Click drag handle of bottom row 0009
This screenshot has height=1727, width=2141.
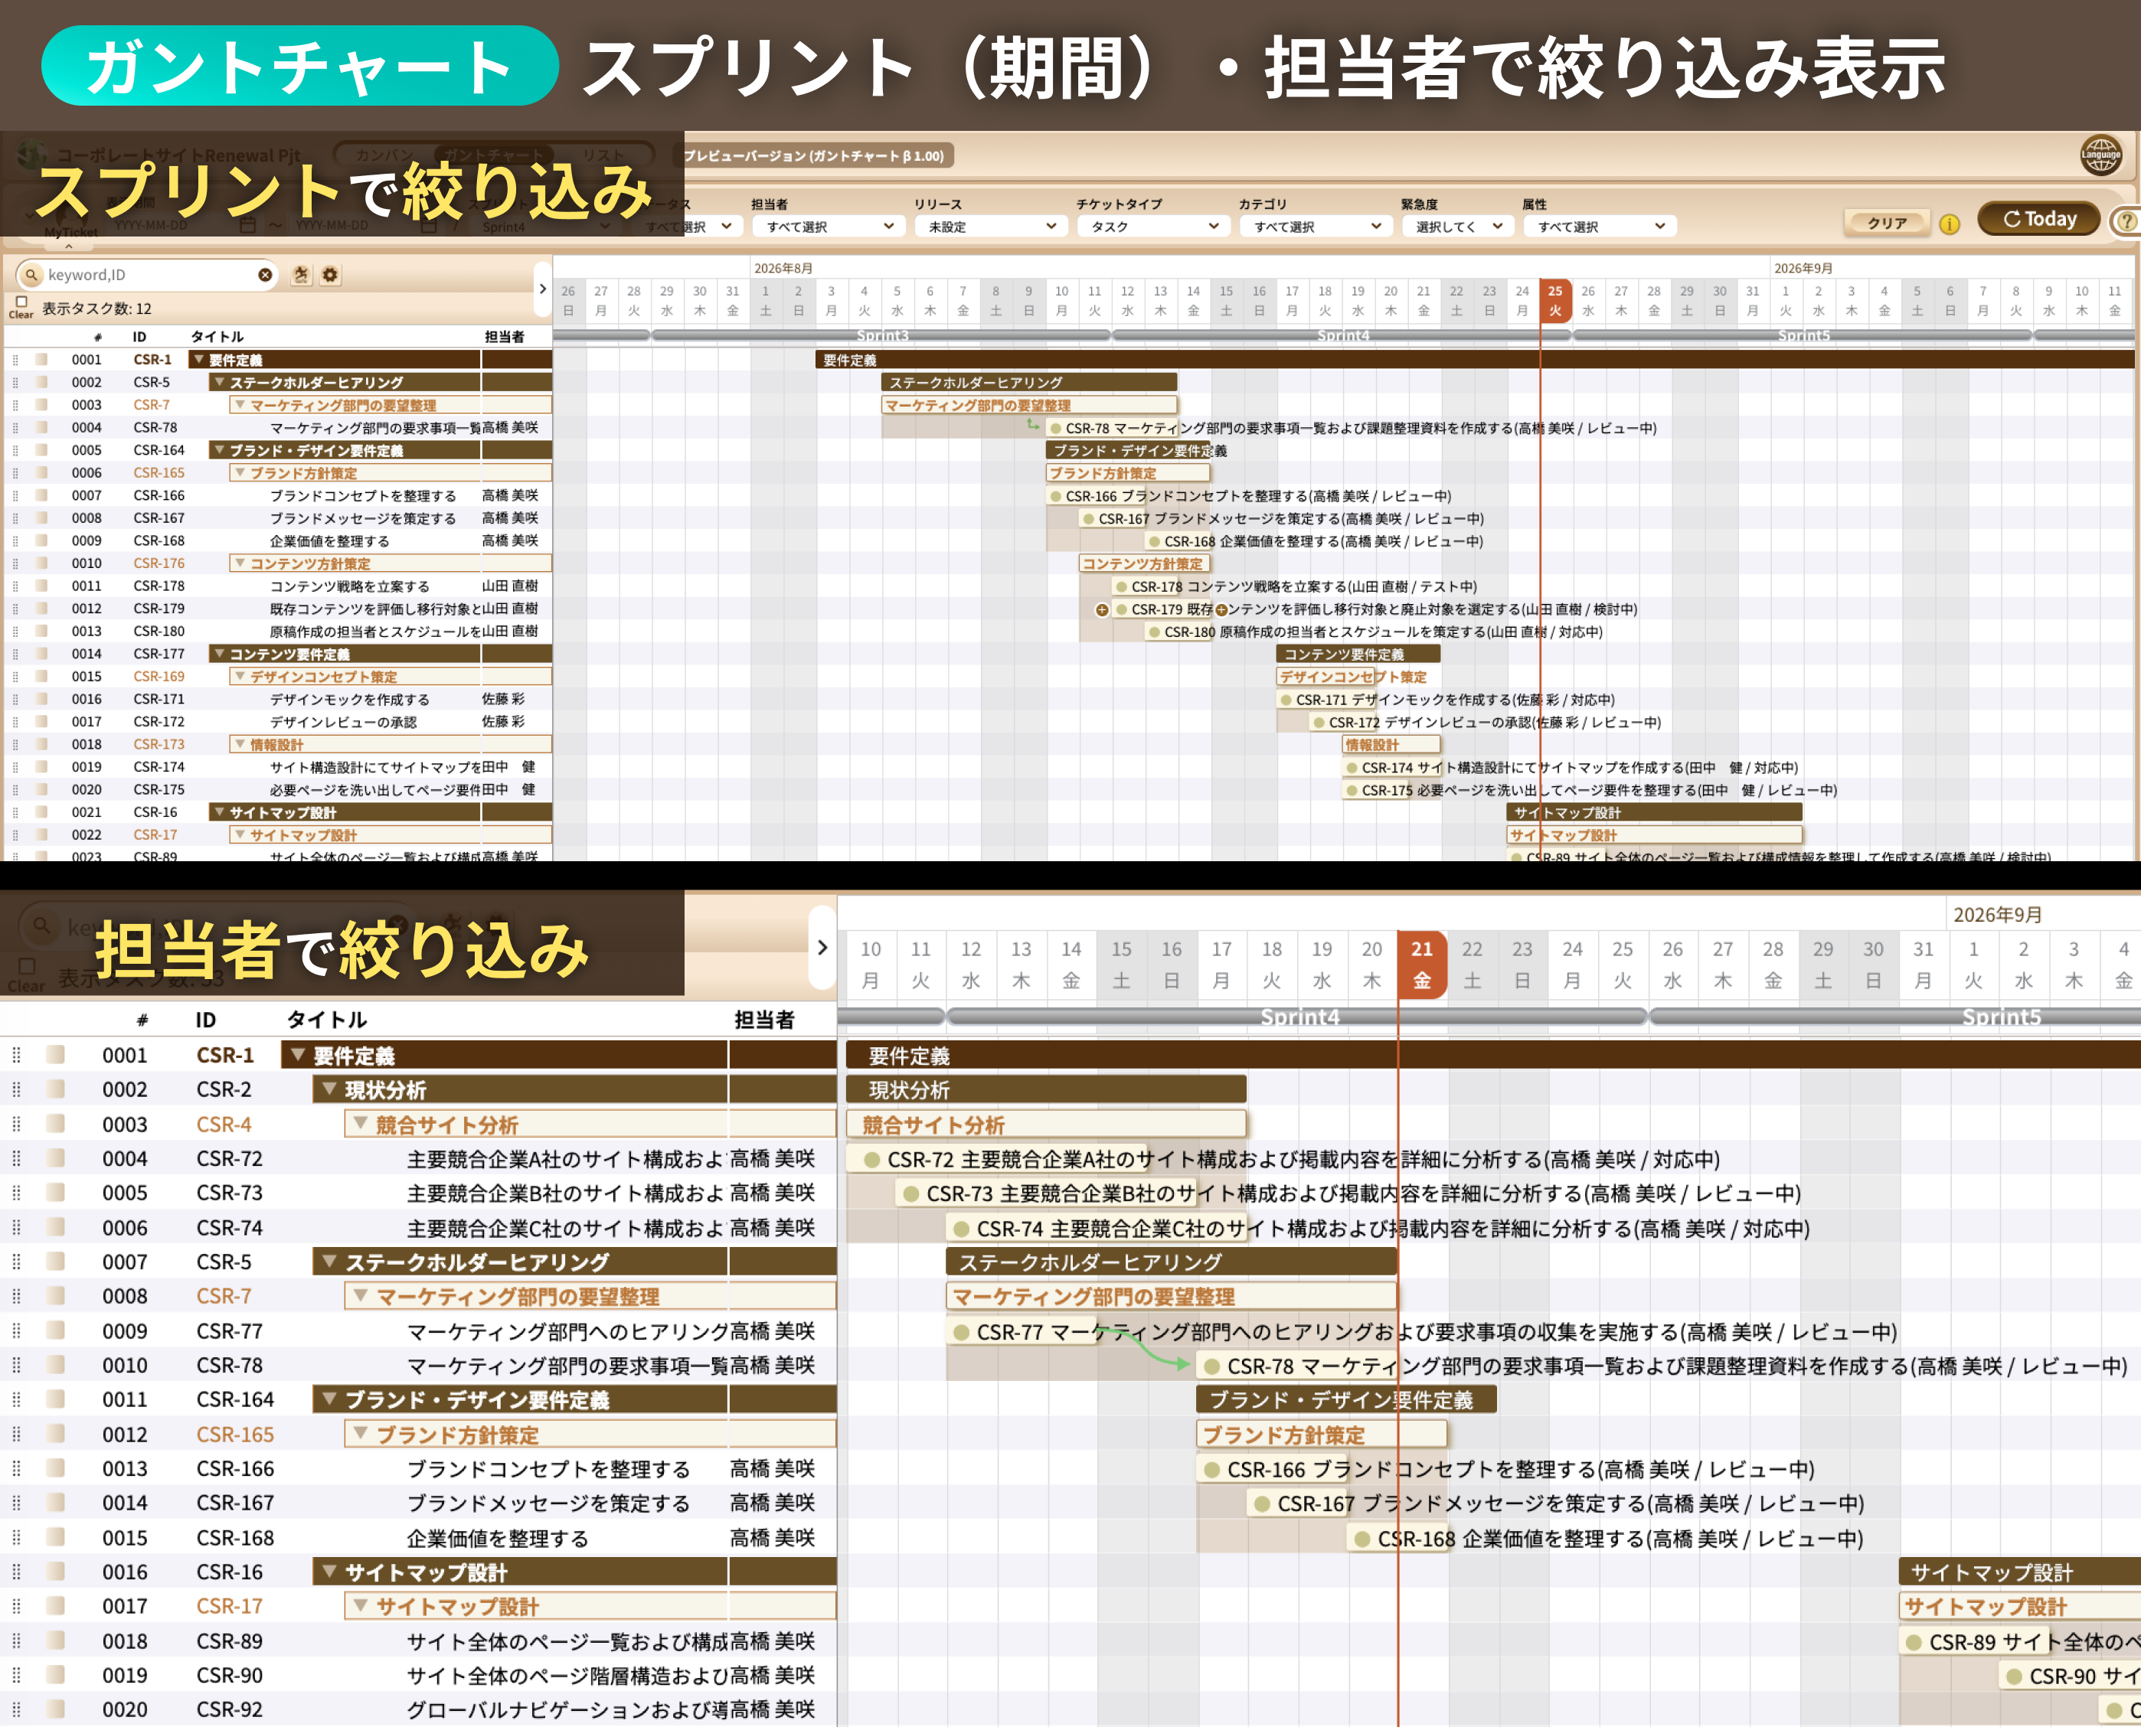point(16,1331)
